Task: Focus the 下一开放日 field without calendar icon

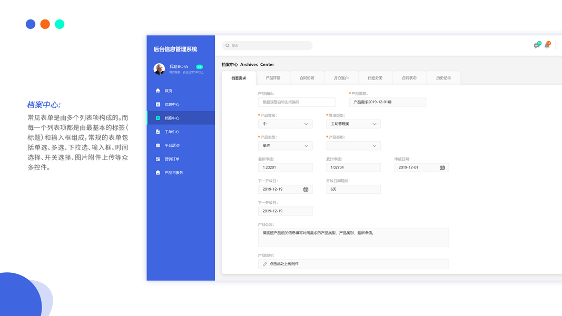Action: tap(285, 211)
